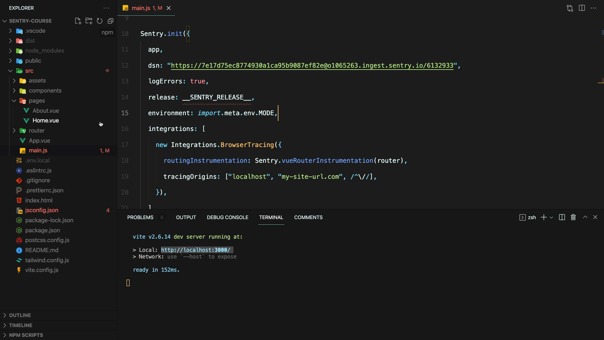The height and width of the screenshot is (340, 604).
Task: Open postcss.config.js file
Action: pyautogui.click(x=59, y=240)
